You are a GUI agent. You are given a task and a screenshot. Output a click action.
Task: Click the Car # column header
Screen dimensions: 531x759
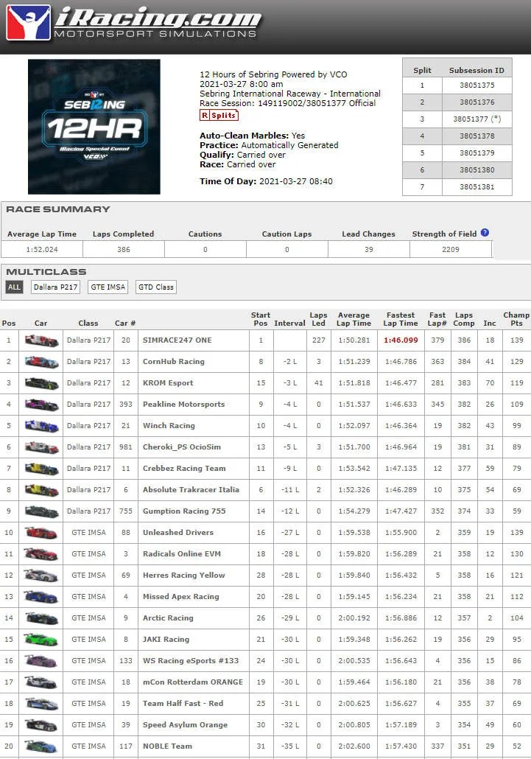click(x=125, y=323)
